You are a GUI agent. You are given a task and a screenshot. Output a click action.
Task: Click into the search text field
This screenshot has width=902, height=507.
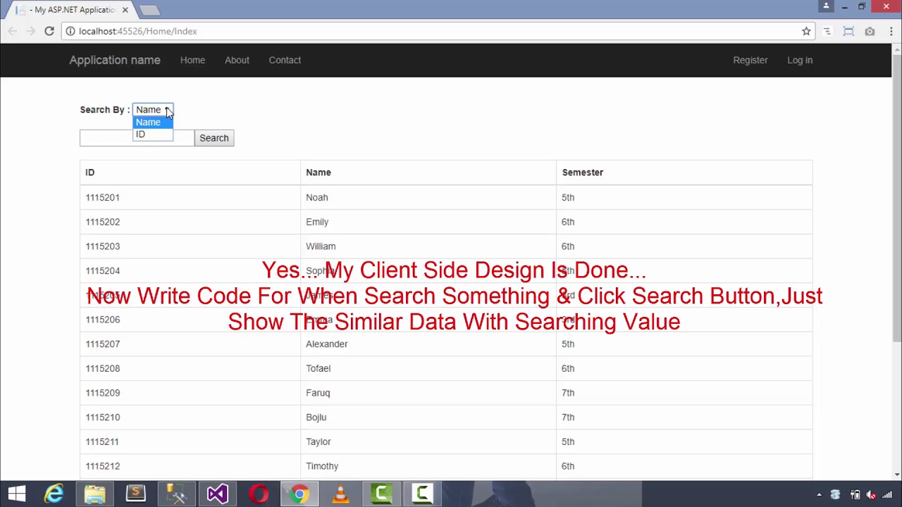pyautogui.click(x=137, y=138)
